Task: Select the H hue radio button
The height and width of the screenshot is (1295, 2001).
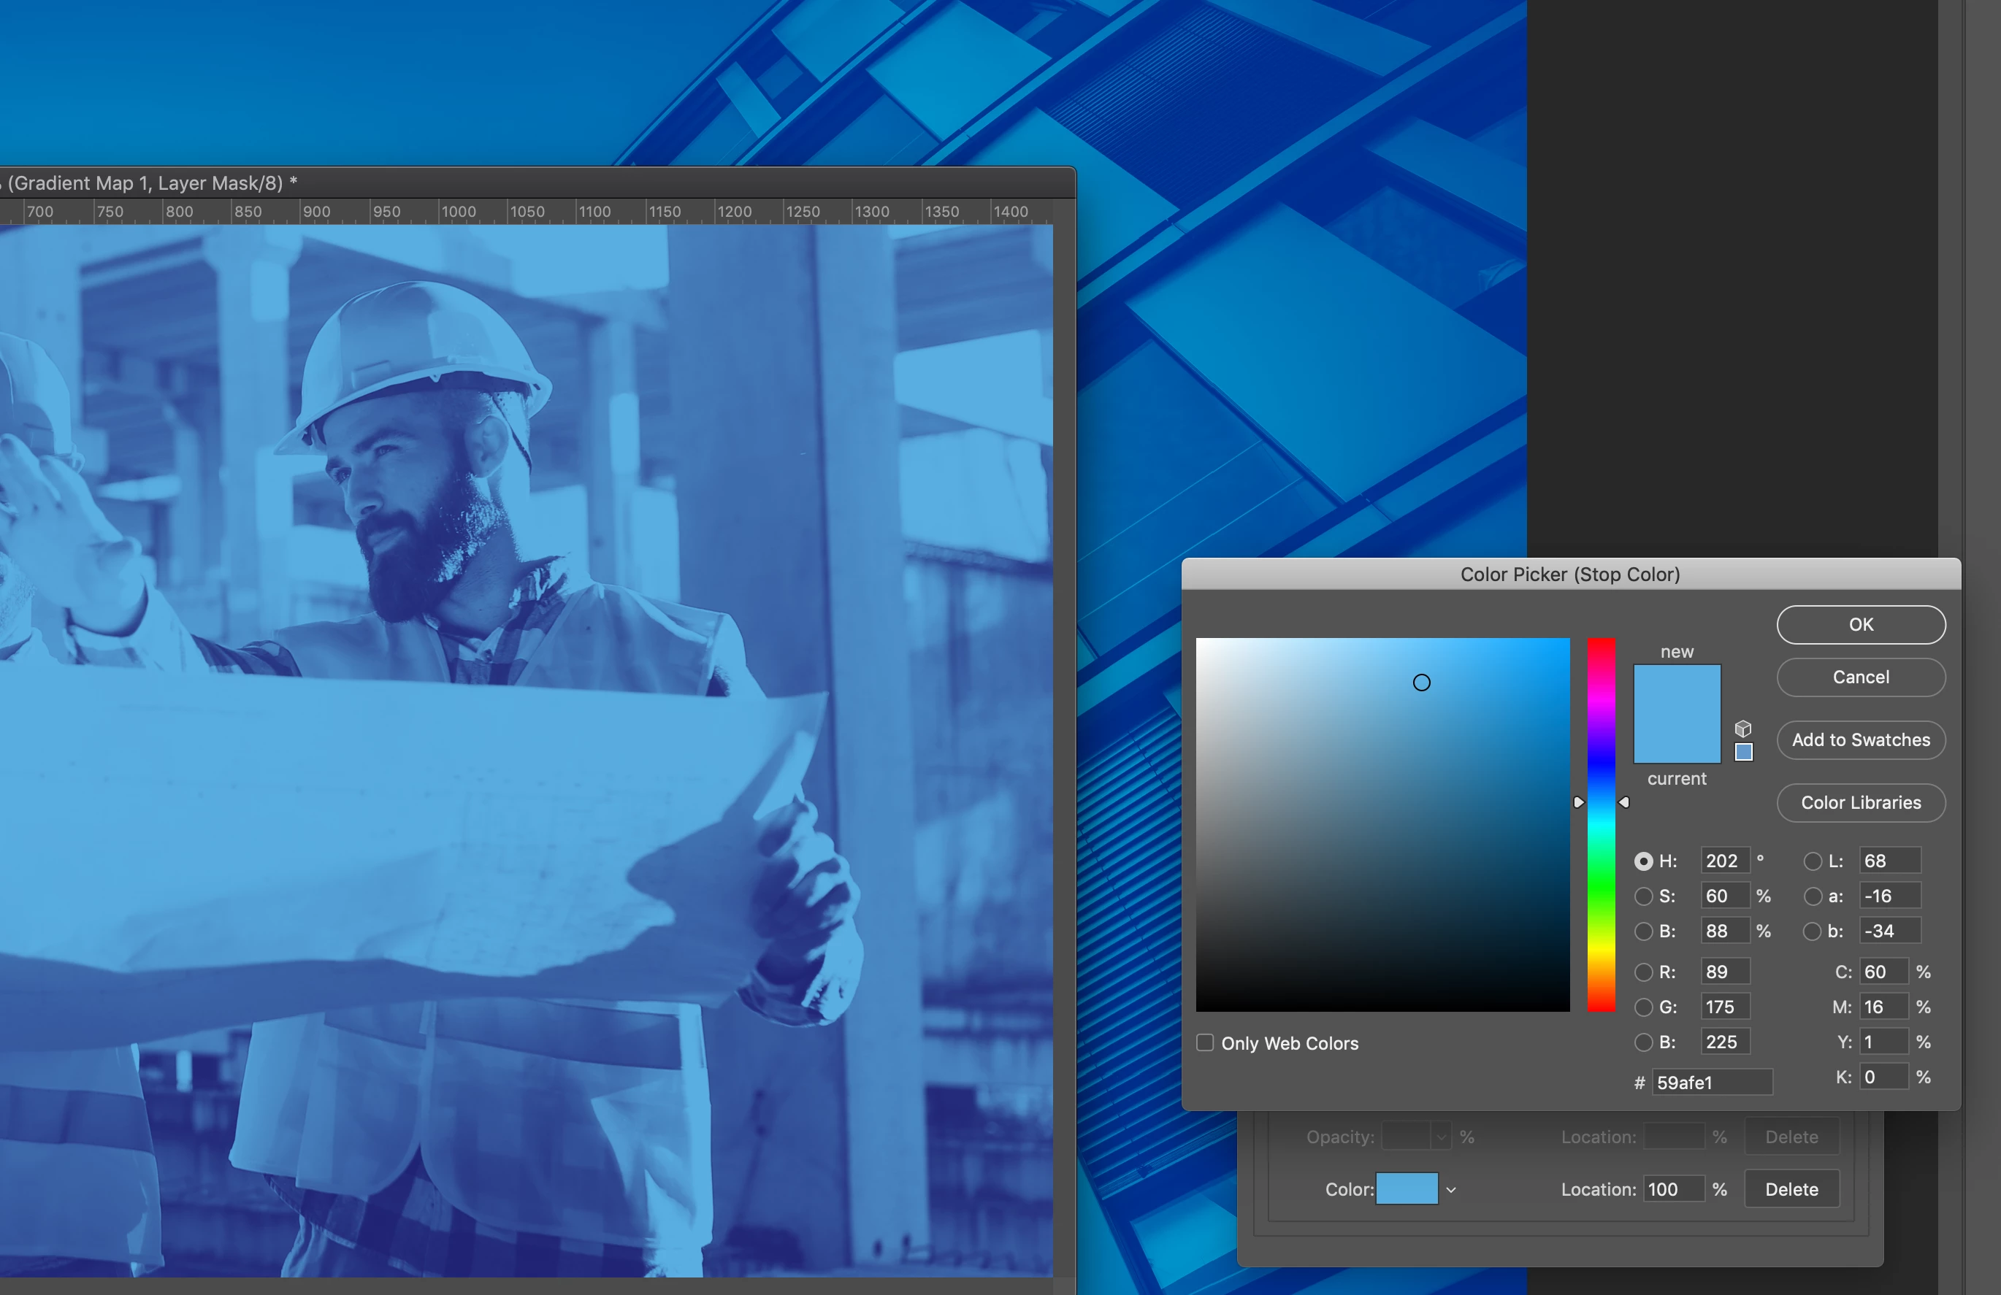Action: pos(1643,861)
